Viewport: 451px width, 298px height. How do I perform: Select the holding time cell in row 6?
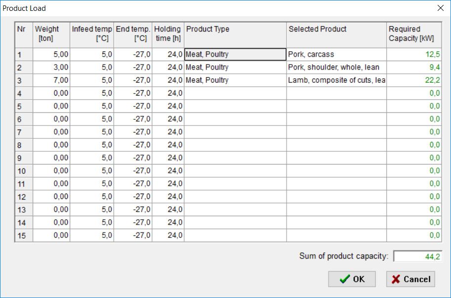pyautogui.click(x=168, y=119)
